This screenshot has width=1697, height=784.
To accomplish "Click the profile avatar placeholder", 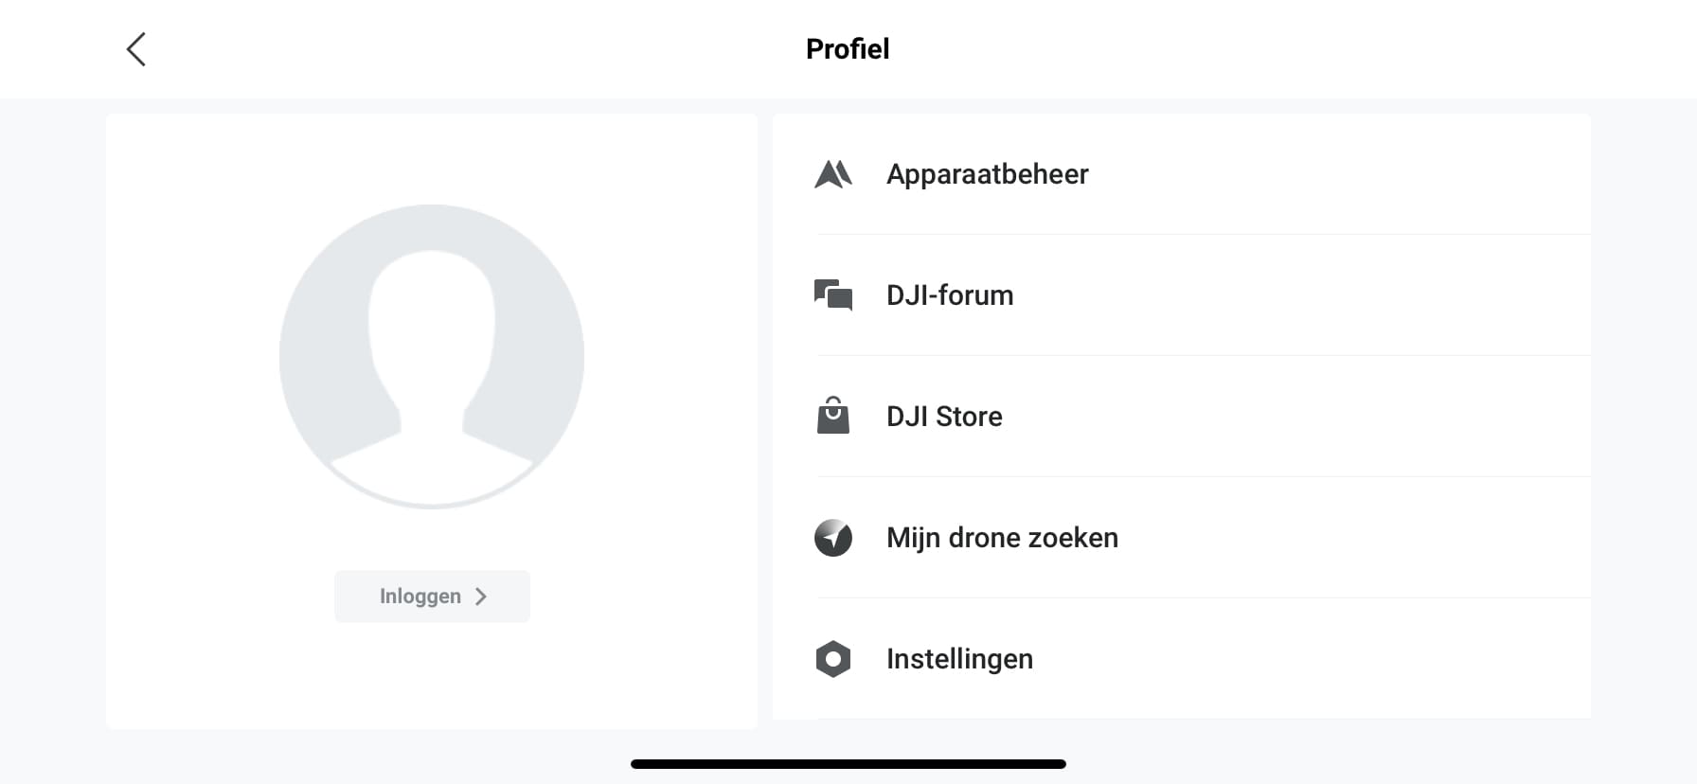I will (432, 356).
